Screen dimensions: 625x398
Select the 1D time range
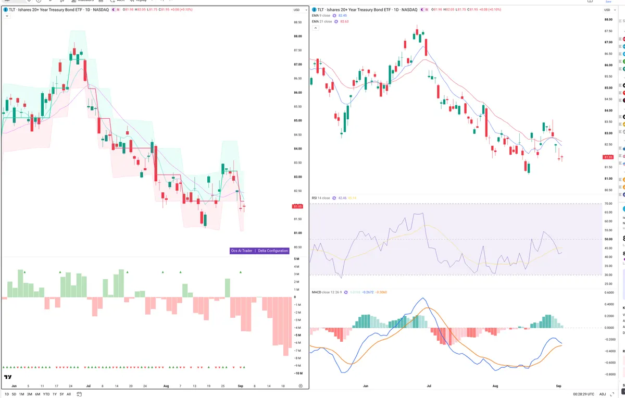[x=7, y=394]
